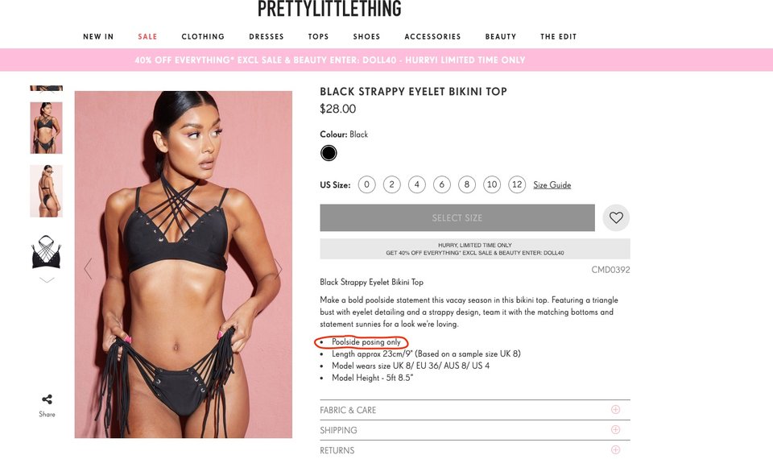This screenshot has height=459, width=773.
Task: Choose US size 8 option
Action: pos(467,184)
